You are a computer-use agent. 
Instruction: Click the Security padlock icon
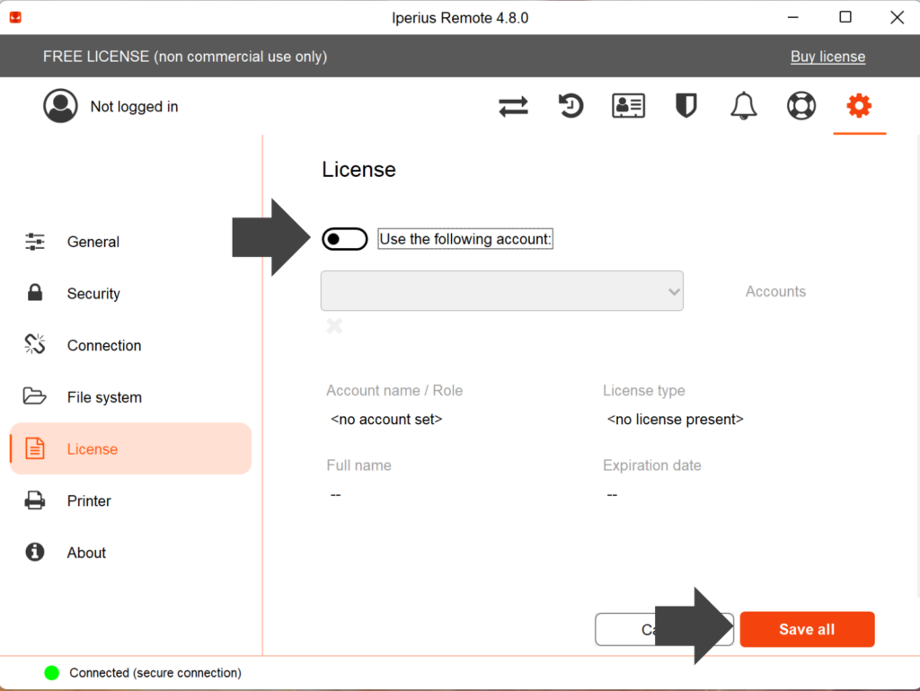35,293
